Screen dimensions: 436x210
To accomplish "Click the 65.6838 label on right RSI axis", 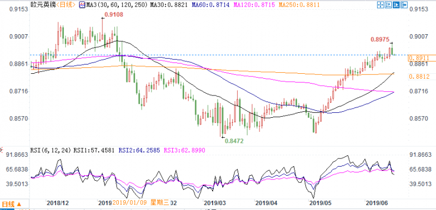I will (x=421, y=169).
